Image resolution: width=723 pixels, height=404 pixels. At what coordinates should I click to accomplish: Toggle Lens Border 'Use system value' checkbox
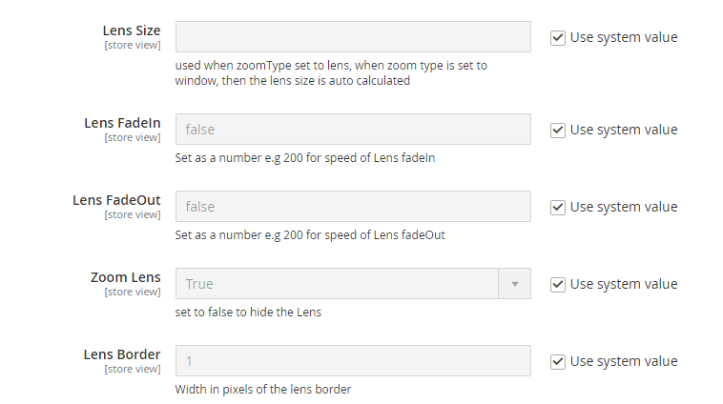[x=558, y=362]
